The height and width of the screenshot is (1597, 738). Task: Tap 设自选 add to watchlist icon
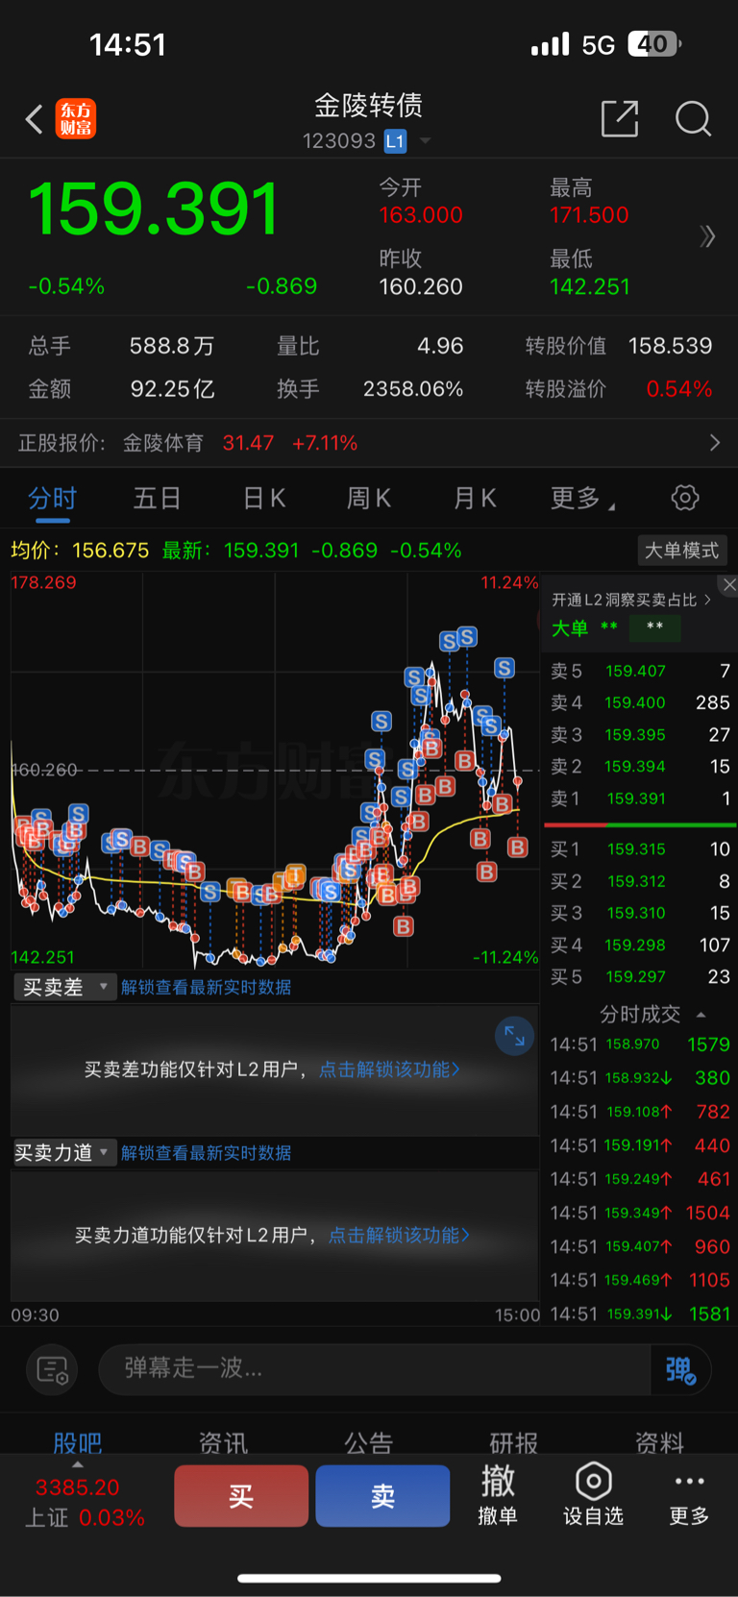pos(593,1495)
